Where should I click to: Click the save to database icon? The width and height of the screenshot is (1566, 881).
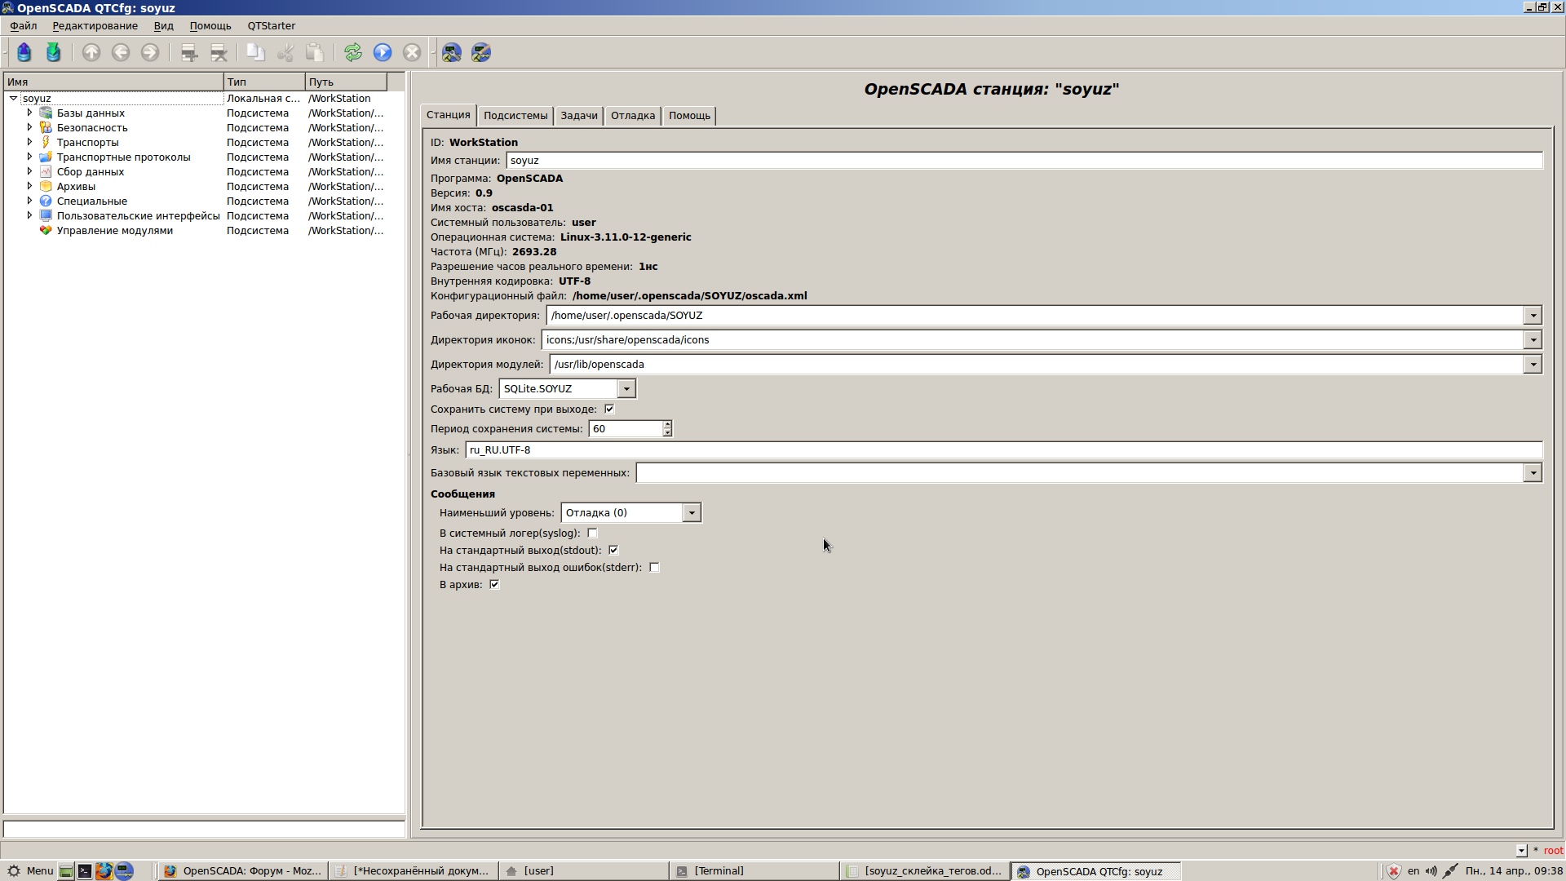pyautogui.click(x=54, y=53)
